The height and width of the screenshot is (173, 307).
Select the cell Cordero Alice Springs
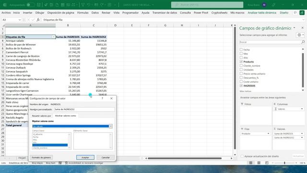click(x=30, y=75)
